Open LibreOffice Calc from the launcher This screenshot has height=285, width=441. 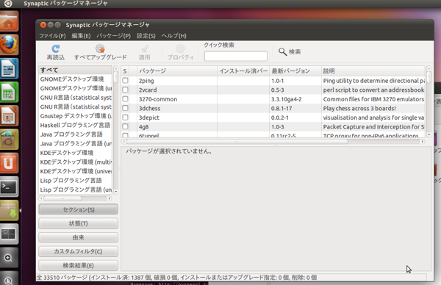[x=9, y=93]
